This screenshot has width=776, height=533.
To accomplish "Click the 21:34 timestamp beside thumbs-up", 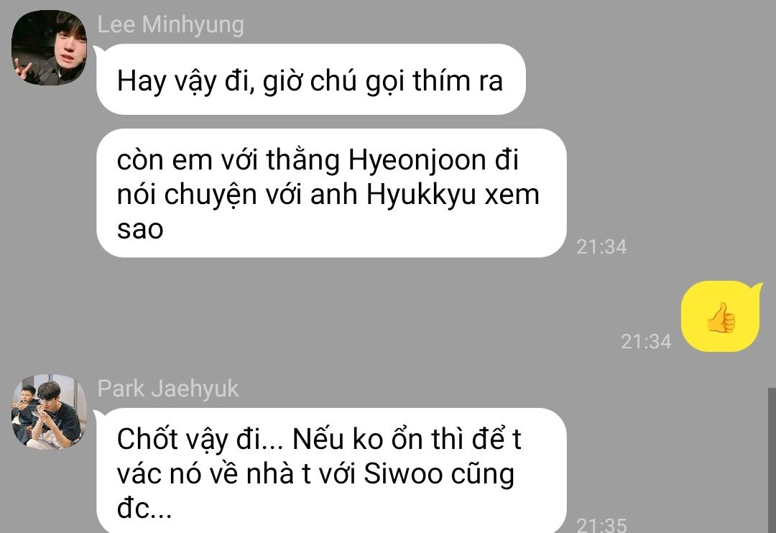I will pos(646,342).
